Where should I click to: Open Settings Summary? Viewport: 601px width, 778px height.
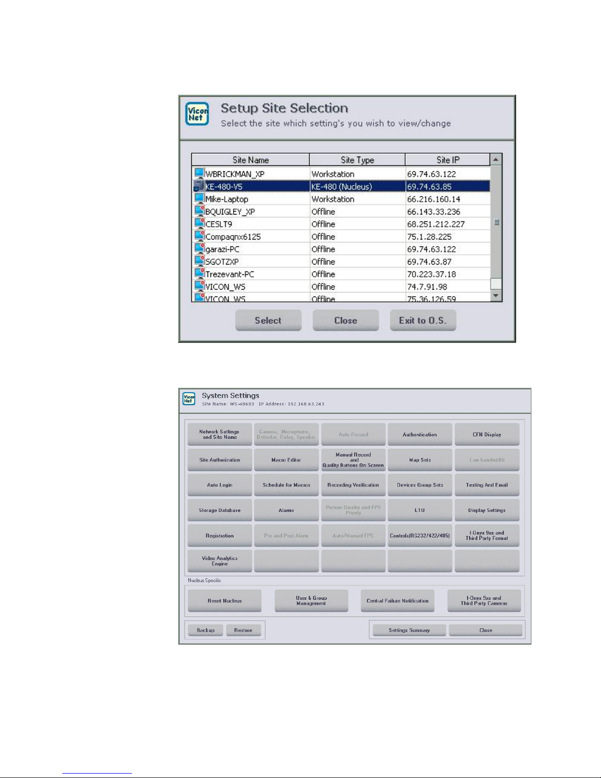[409, 630]
